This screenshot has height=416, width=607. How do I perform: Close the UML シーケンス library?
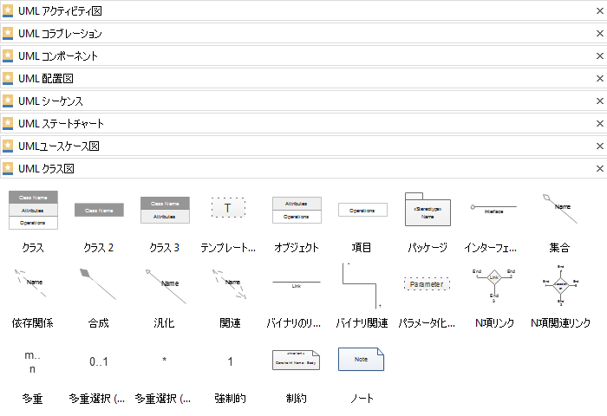(600, 101)
